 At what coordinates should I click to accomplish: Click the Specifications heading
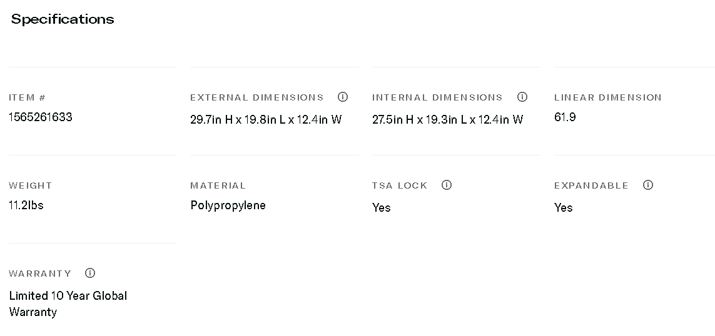point(63,19)
